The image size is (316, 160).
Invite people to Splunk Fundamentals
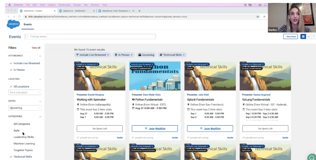click(x=230, y=138)
